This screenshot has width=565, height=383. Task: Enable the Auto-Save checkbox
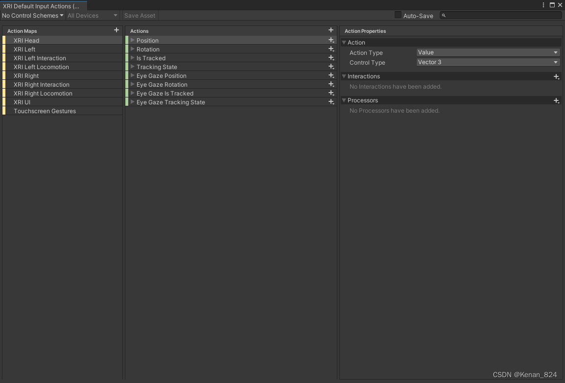pyautogui.click(x=398, y=15)
